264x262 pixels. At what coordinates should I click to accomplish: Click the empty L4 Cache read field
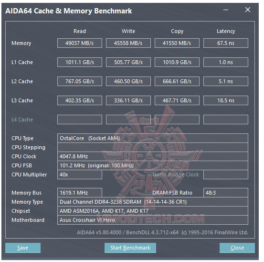click(x=79, y=120)
